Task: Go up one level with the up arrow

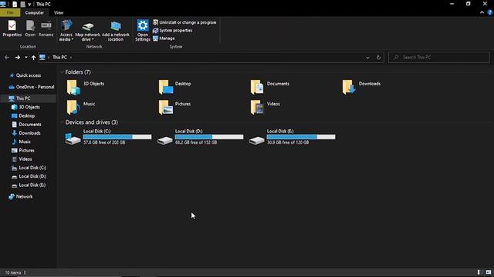Action: coord(33,58)
